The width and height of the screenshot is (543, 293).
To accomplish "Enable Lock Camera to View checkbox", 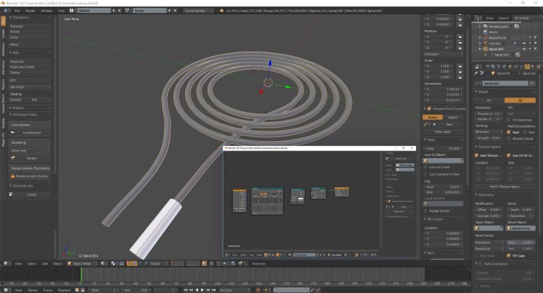I will click(x=426, y=174).
